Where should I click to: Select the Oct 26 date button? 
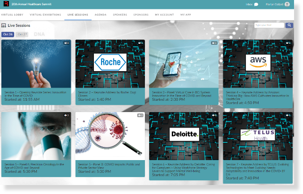(x=8, y=34)
